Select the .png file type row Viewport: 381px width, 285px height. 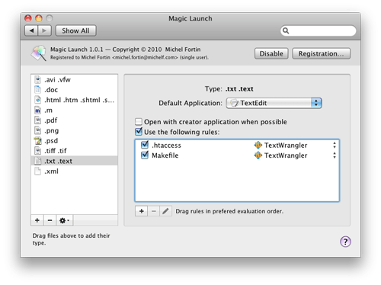[74, 130]
